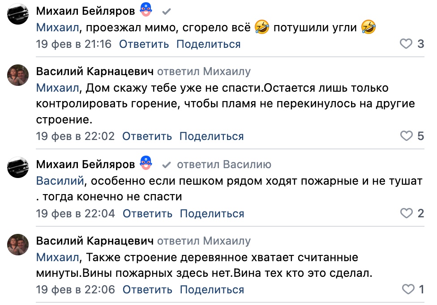
Task: Reply to the 22:02 comment
Action: pos(147,136)
